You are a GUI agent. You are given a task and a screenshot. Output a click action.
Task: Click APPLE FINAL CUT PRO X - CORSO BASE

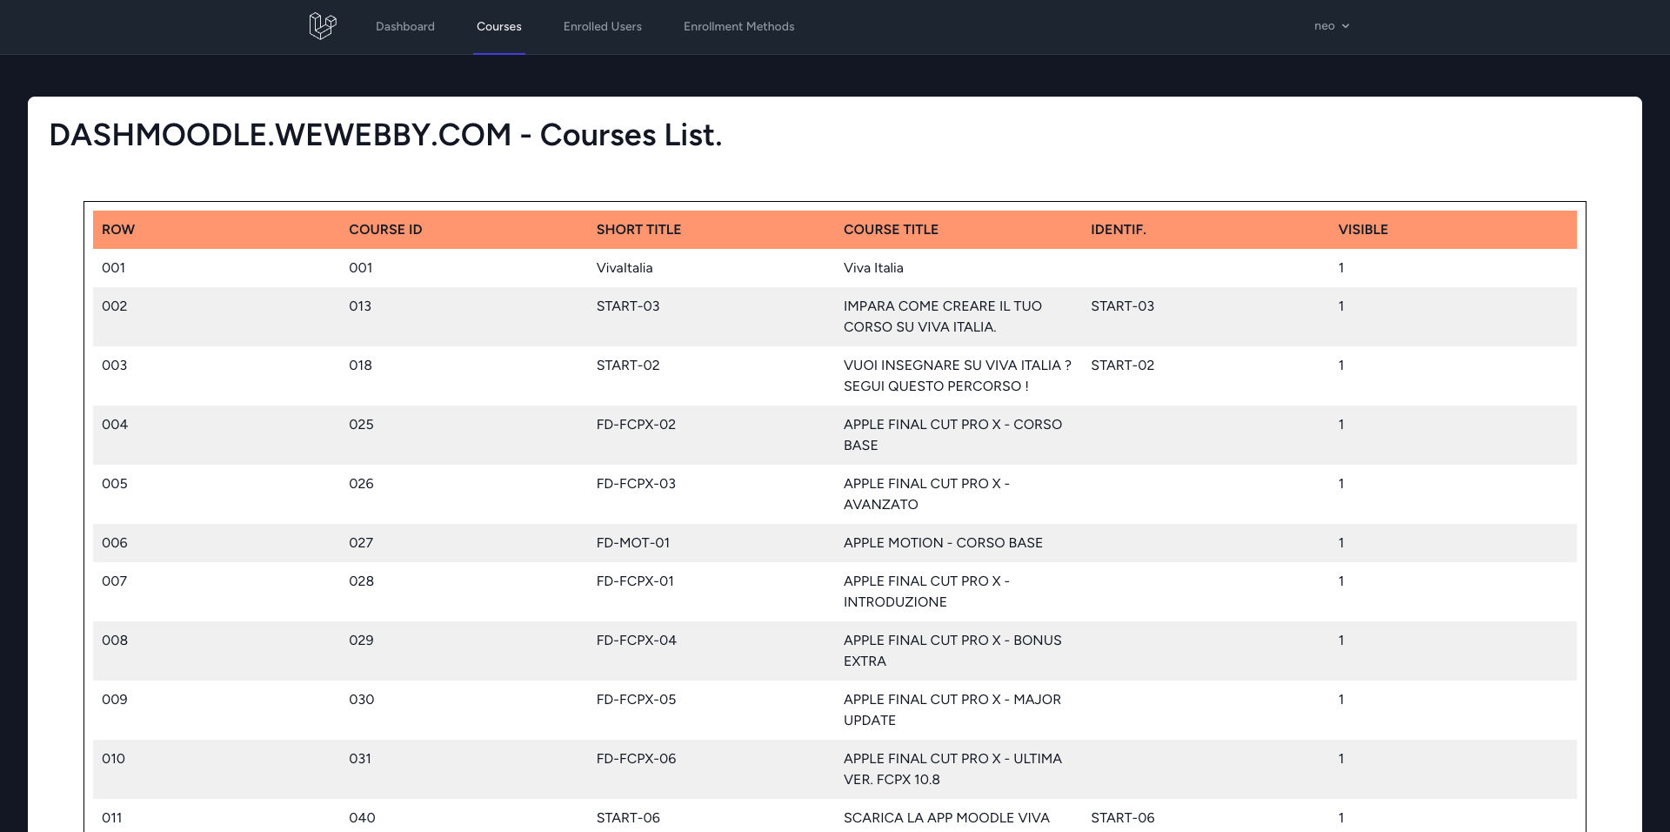pyautogui.click(x=952, y=435)
